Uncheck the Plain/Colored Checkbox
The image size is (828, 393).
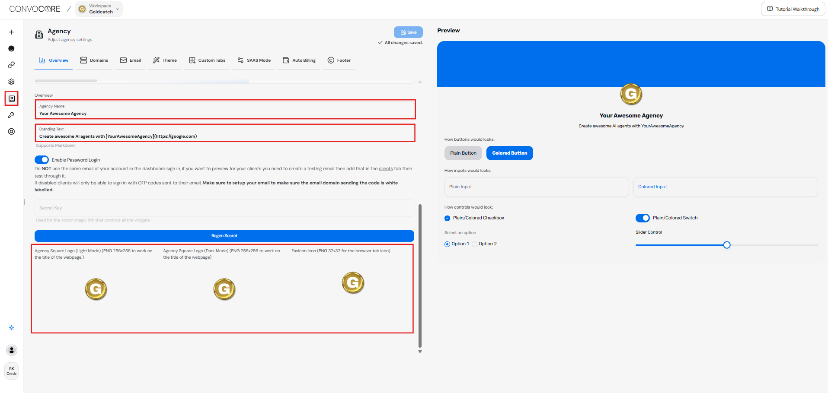447,218
